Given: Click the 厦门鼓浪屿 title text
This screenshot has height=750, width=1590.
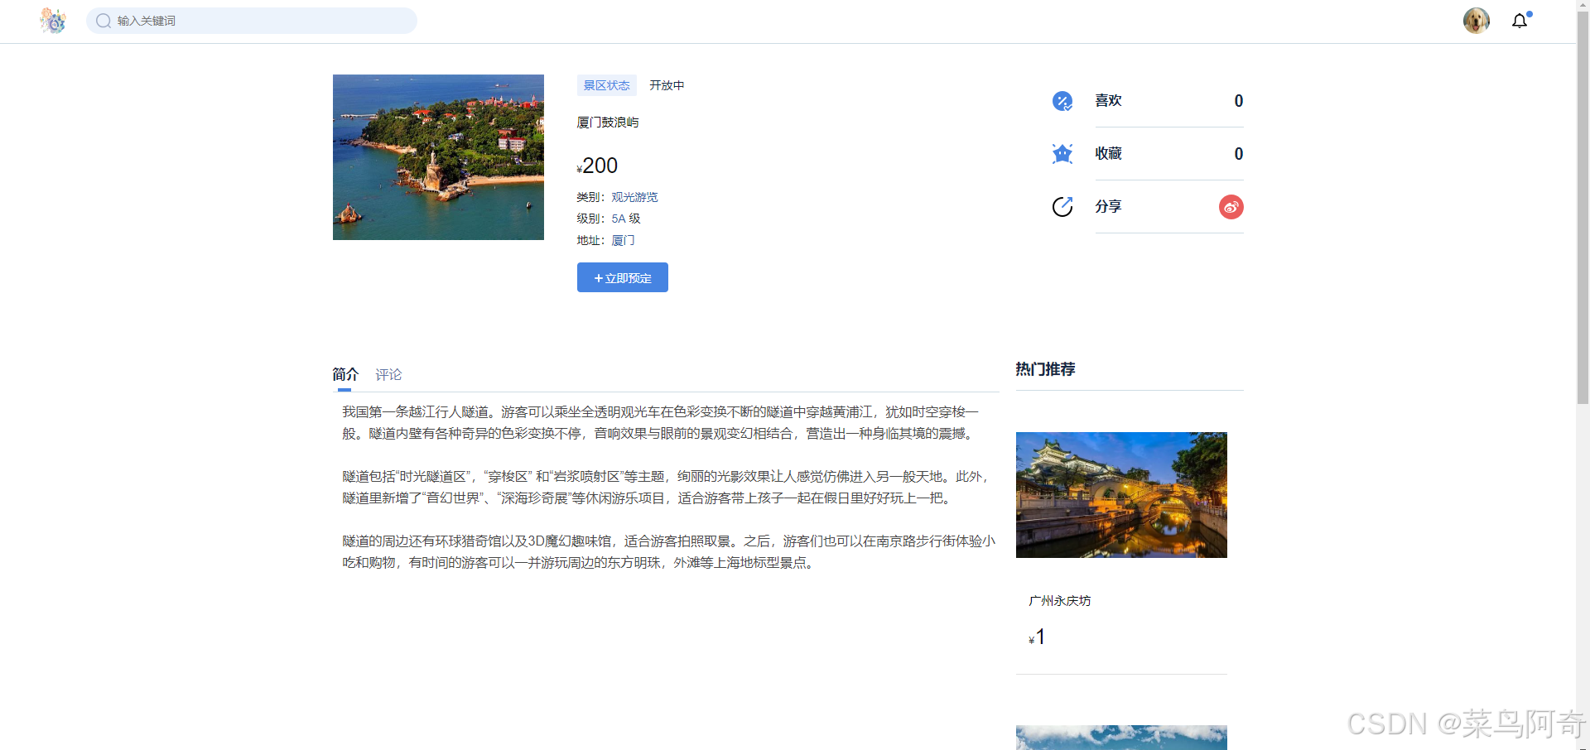Looking at the screenshot, I should tap(608, 123).
